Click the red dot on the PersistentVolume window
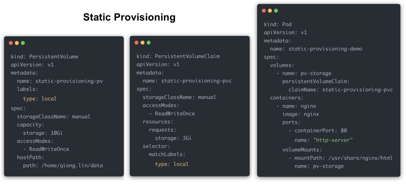Image resolution: width=406 pixels, height=184 pixels. pyautogui.click(x=11, y=43)
